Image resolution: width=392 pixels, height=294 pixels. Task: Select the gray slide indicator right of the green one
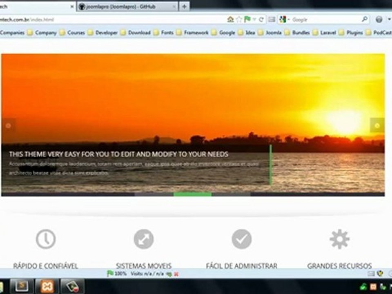coord(231,194)
